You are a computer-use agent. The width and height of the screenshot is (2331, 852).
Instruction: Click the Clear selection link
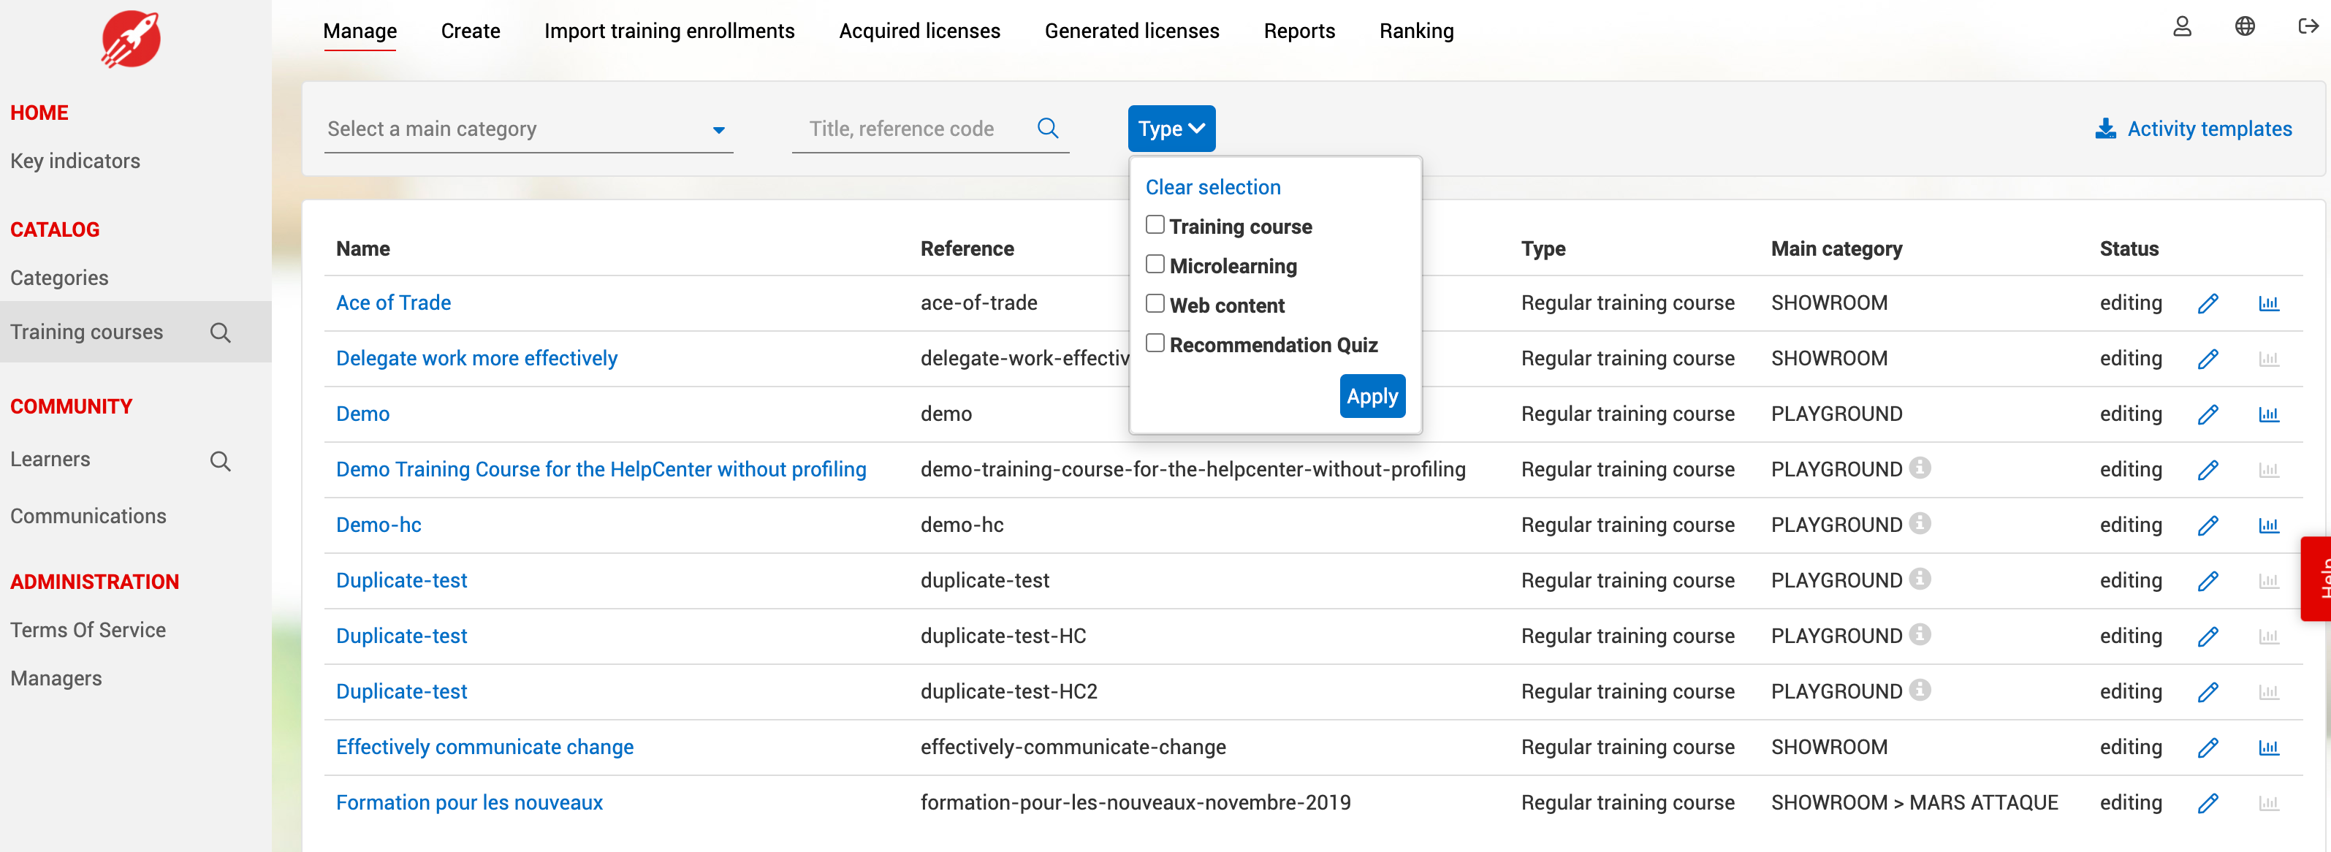[x=1212, y=187]
